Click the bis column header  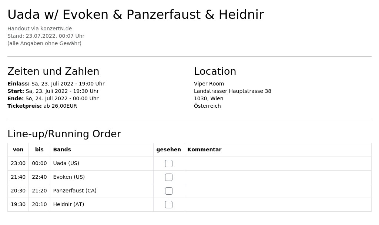(x=39, y=150)
